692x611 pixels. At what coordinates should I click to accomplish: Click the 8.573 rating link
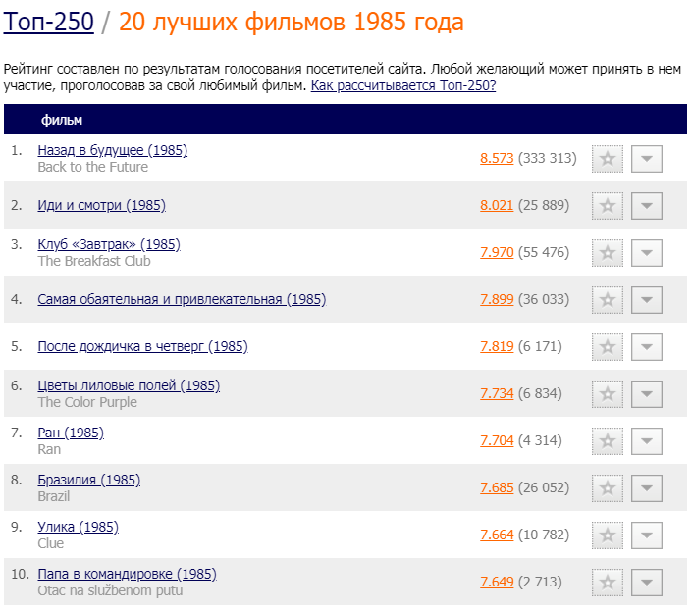coord(497,158)
